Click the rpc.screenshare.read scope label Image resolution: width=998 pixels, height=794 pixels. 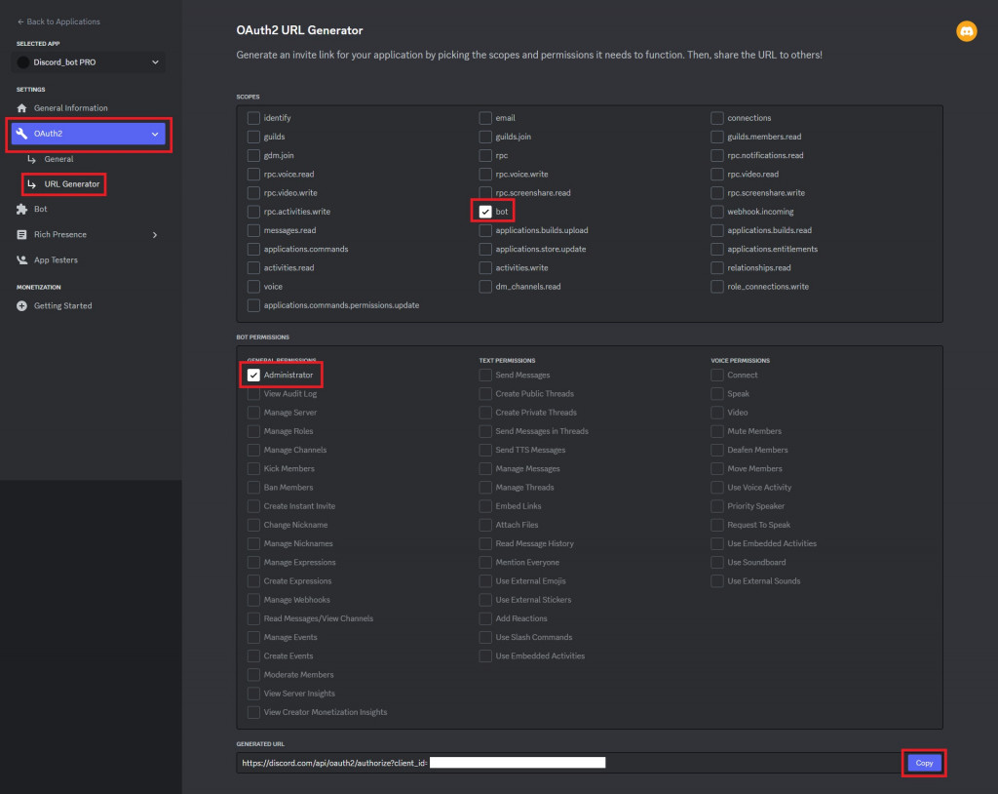tap(533, 193)
